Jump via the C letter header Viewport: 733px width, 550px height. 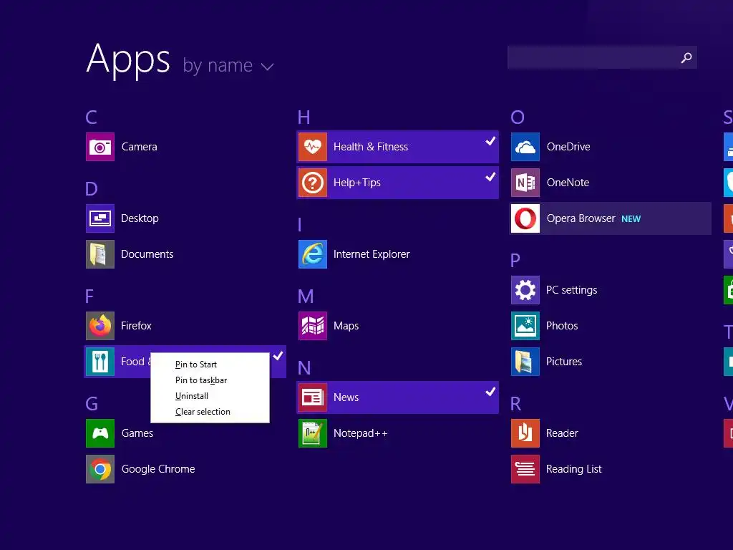pyautogui.click(x=91, y=117)
